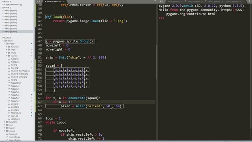Click the image icon beside fail.png
This screenshot has height=142, width=252.
pyautogui.click(x=9, y=80)
